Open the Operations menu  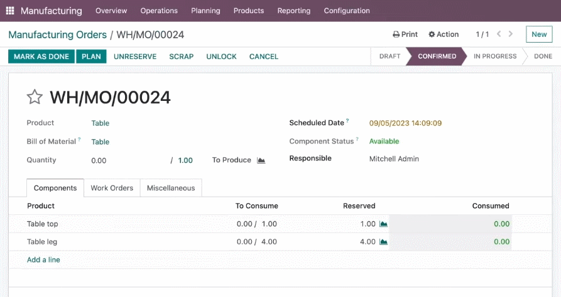pyautogui.click(x=159, y=11)
